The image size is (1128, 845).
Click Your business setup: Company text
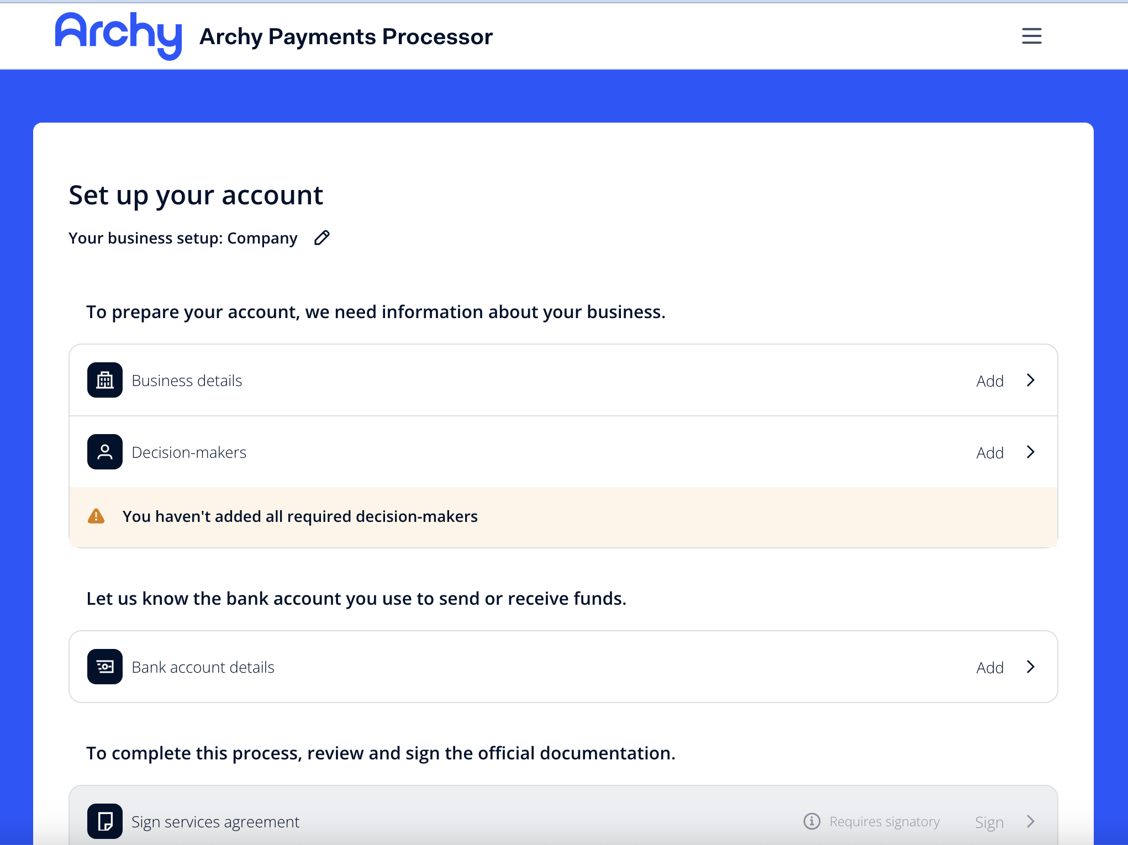point(183,238)
